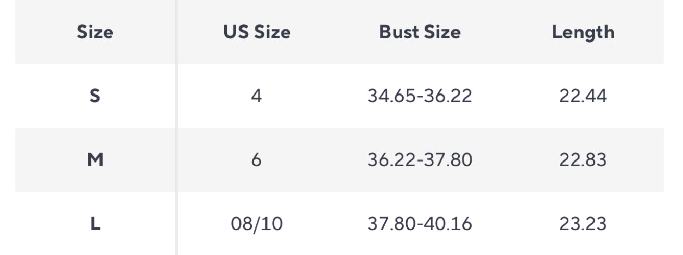683x255 pixels.
Task: Select the M size label
Action: 95,160
